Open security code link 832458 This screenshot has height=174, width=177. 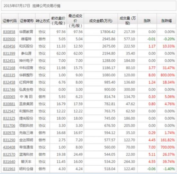[9, 82]
